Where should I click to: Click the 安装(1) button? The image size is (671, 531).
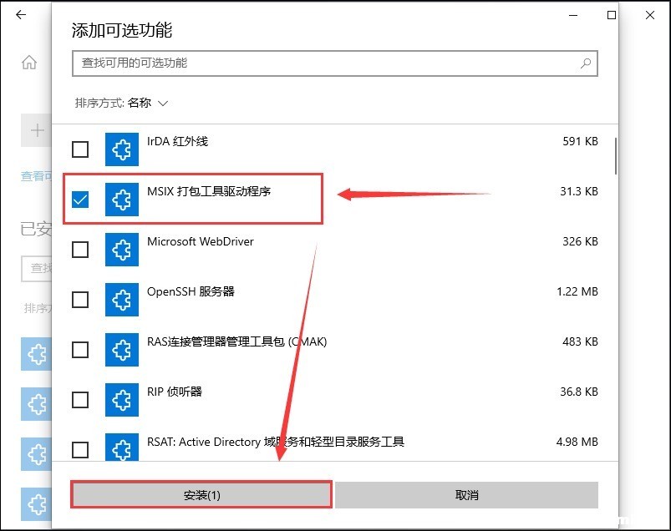click(x=201, y=495)
